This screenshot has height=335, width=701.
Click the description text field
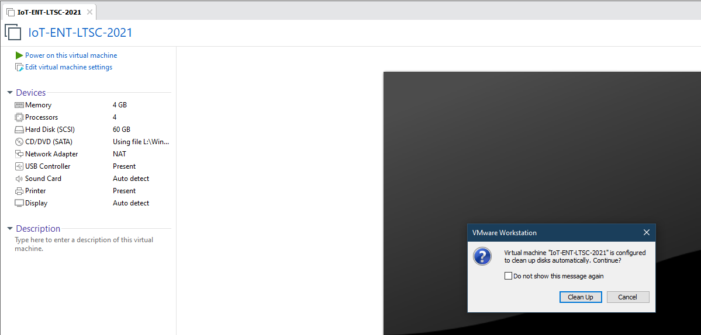84,244
